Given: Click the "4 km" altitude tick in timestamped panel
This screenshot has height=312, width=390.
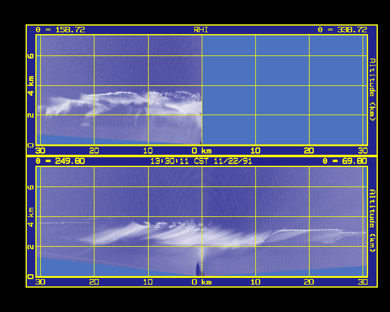Looking at the screenshot, I should click(31, 217).
